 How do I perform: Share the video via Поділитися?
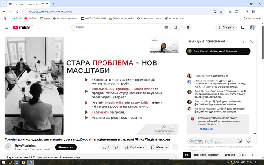pyautogui.click(x=135, y=147)
